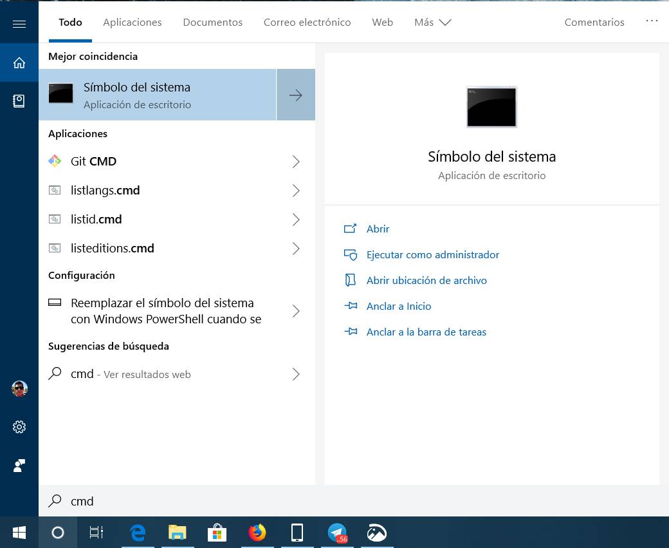669x548 pixels.
Task: Open the hamburger menu in the sidebar
Action: coord(19,24)
